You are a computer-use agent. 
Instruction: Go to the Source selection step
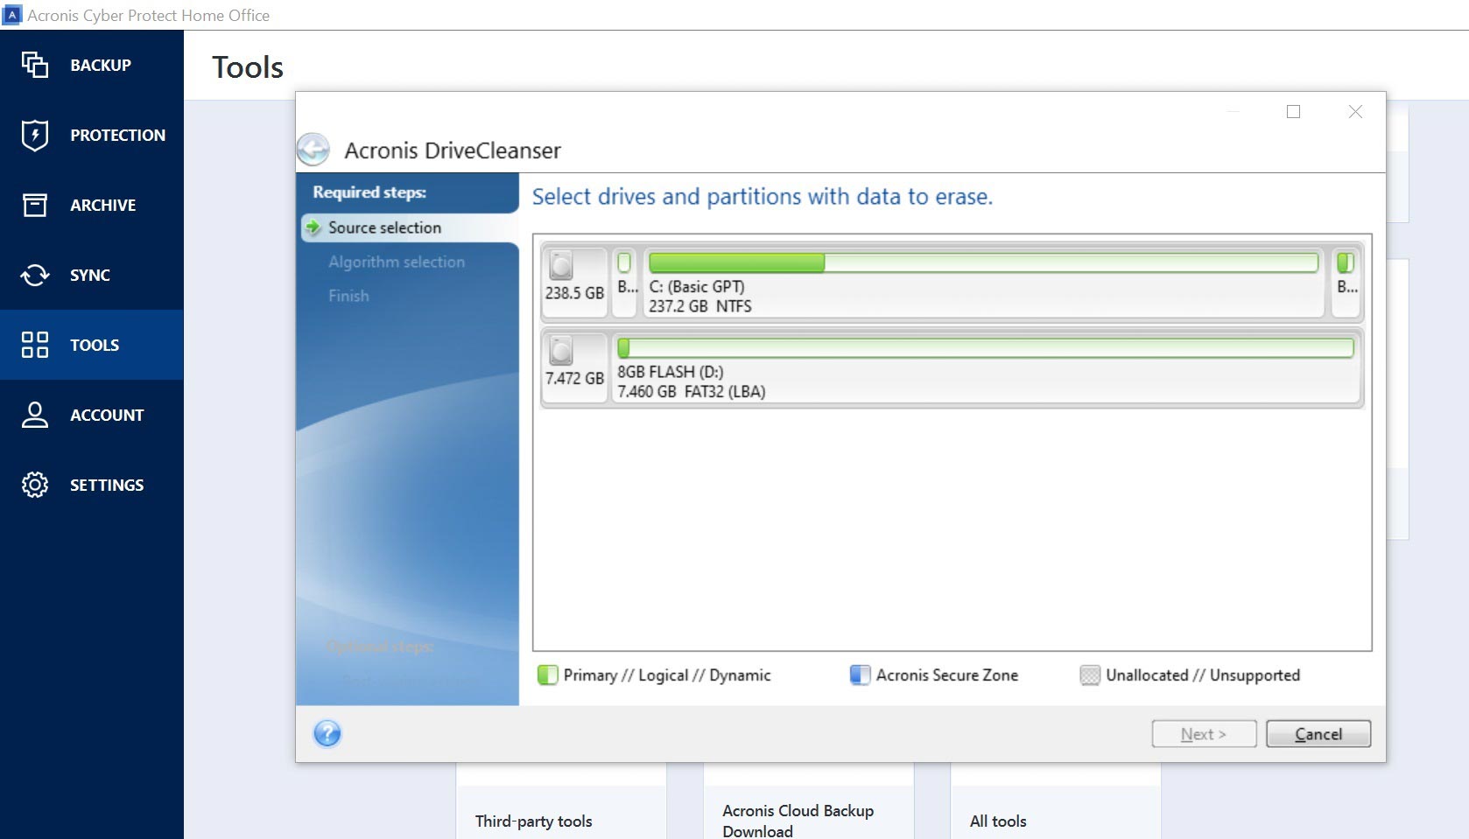[384, 227]
